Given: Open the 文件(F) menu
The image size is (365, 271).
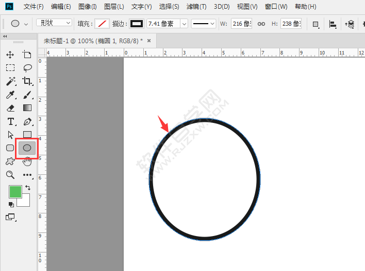Looking at the screenshot, I should 34,7.
